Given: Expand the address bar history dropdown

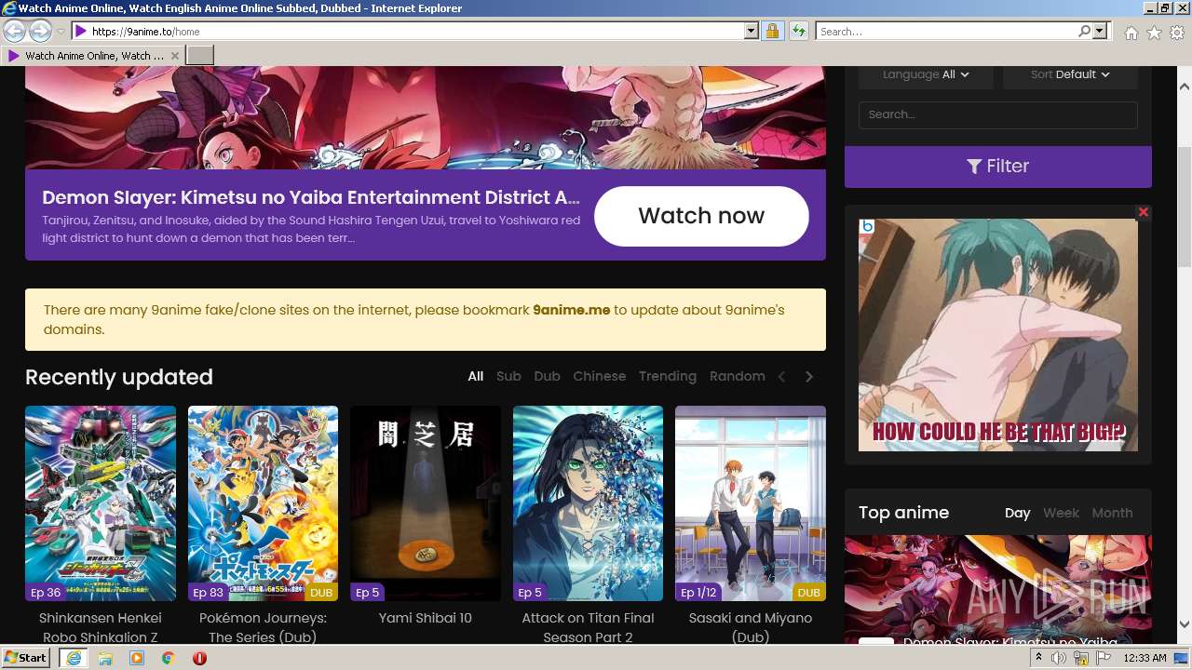Looking at the screenshot, I should 752,31.
